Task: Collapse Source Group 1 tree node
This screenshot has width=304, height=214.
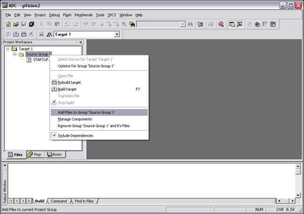Action: click(14, 54)
